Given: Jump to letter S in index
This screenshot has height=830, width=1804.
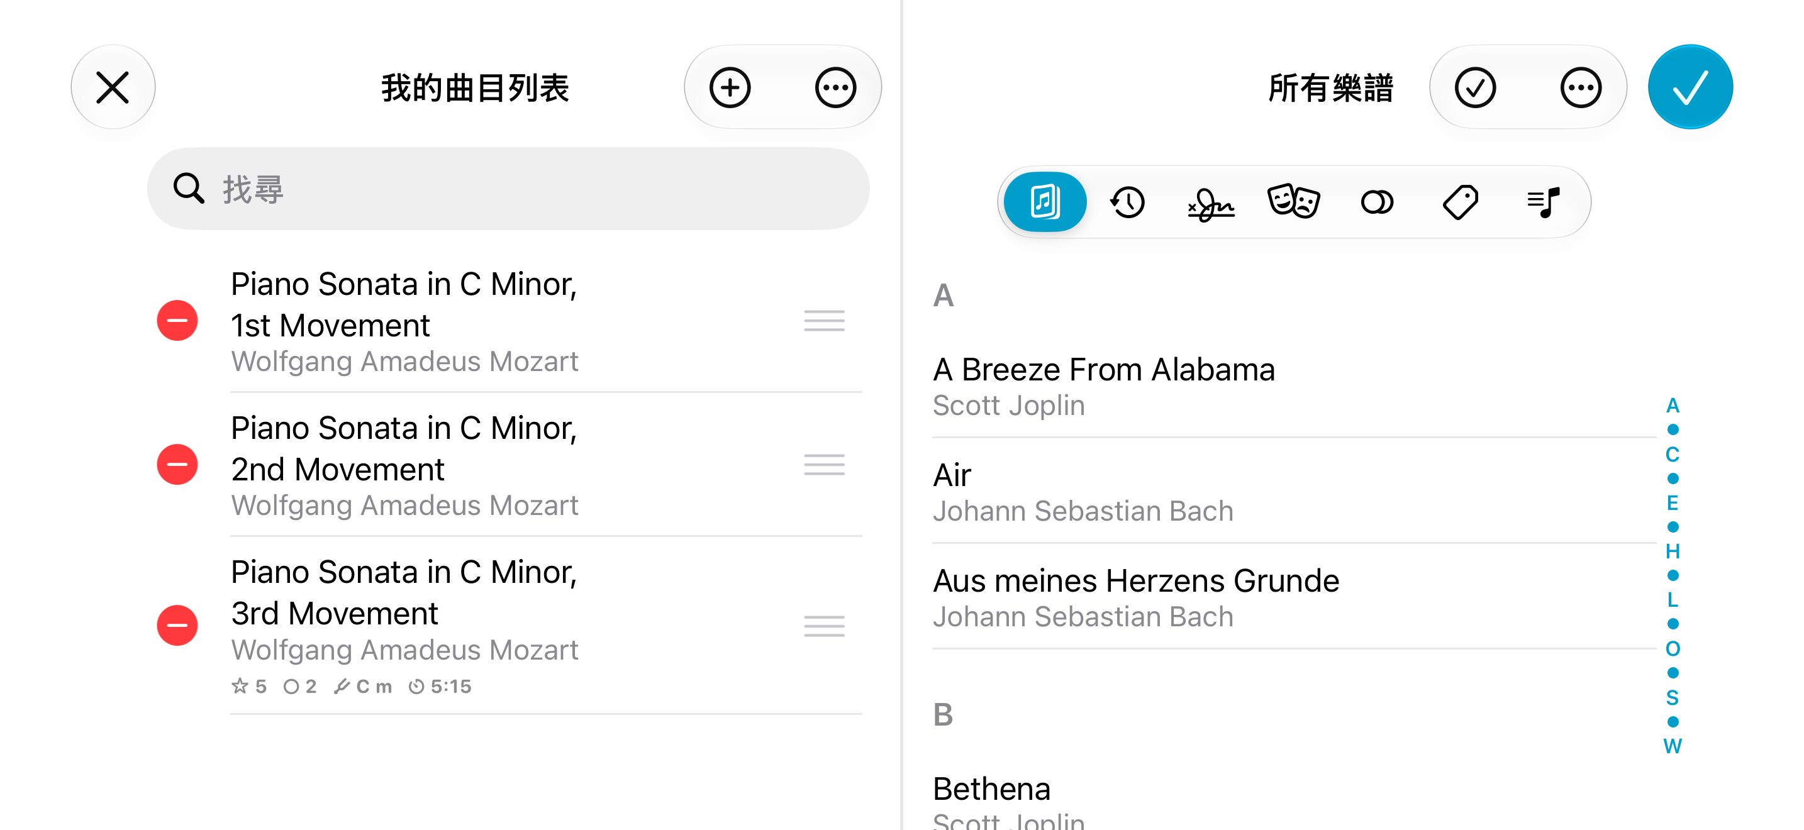Looking at the screenshot, I should point(1673,697).
